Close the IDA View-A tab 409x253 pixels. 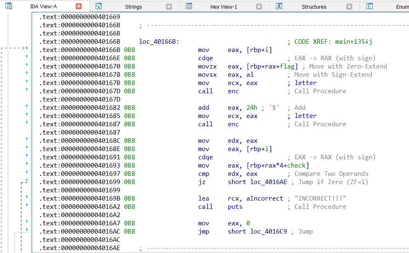tap(79, 6)
